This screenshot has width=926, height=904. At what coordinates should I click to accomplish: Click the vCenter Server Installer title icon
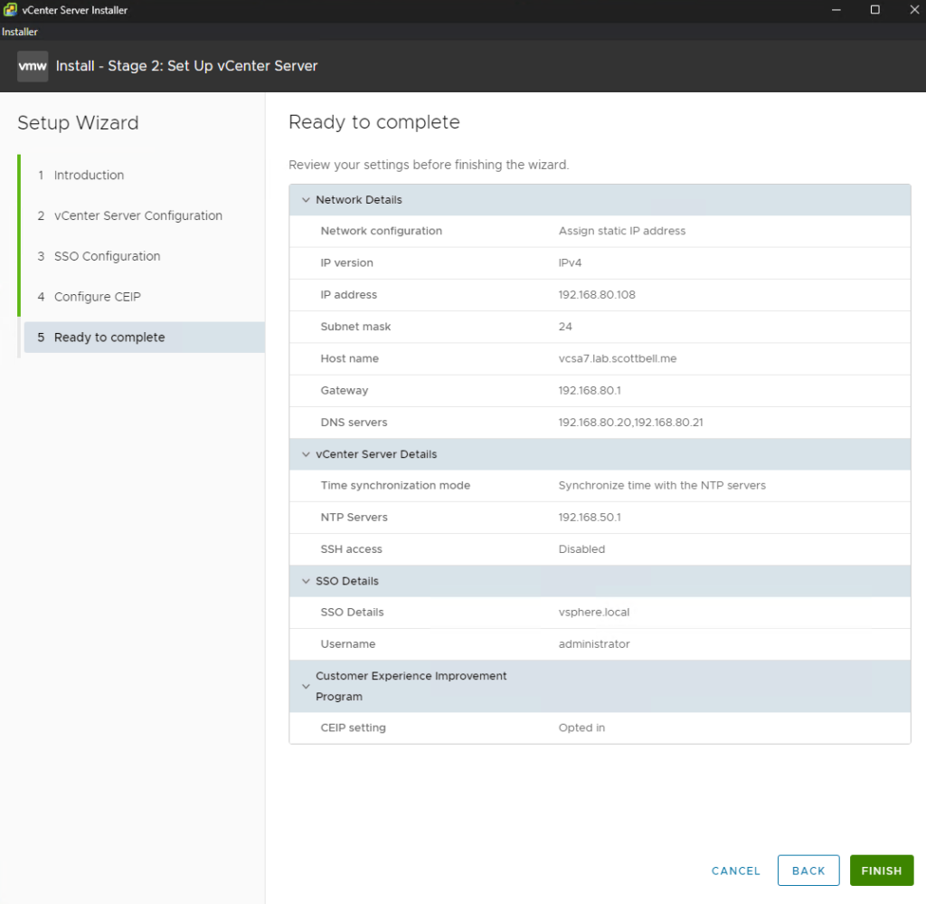pos(10,10)
